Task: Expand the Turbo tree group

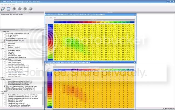Action: point(1,78)
